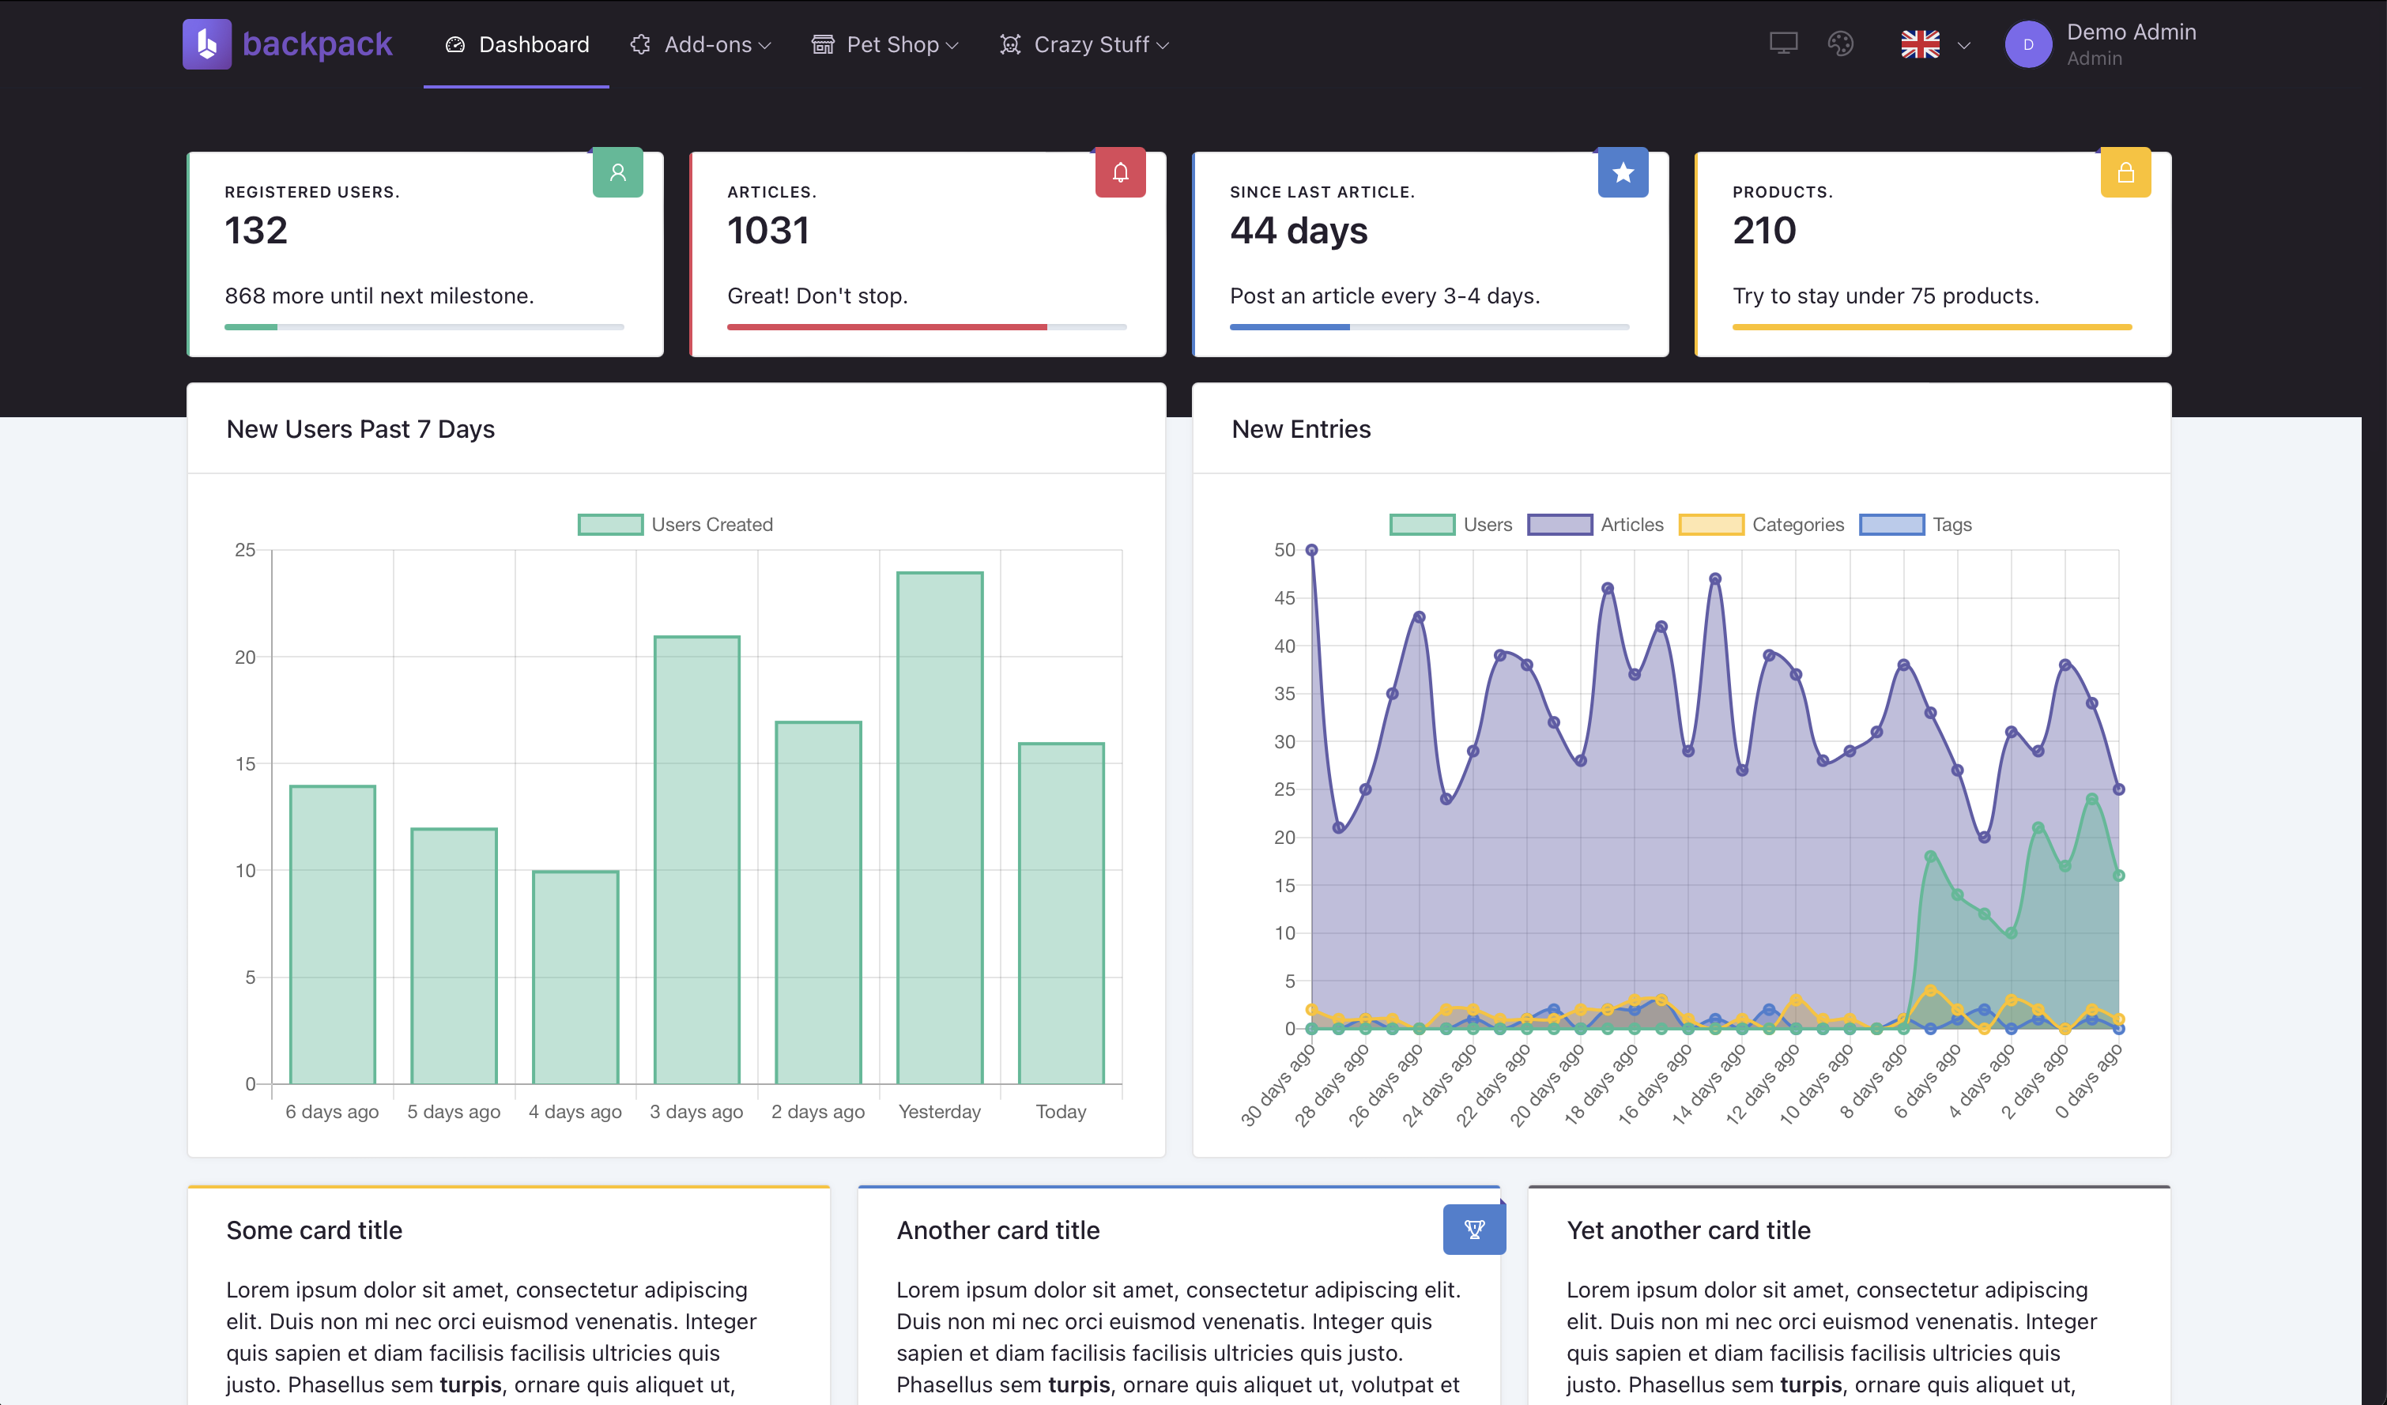Click 'Great! Don't stop.' text

[x=817, y=296]
